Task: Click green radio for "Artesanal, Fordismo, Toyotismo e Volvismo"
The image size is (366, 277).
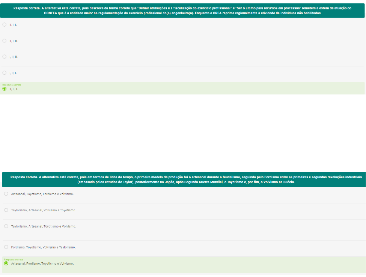Action: (x=6, y=263)
